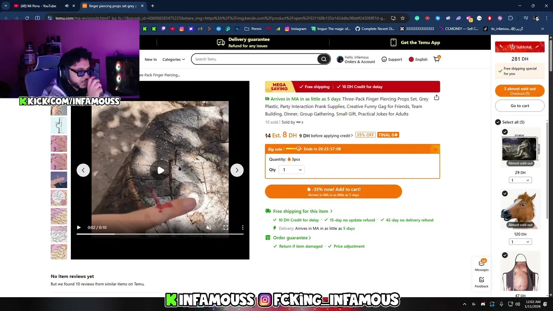Open Orders & Account menu
Screen dimensions: 553x311
tap(356, 60)
